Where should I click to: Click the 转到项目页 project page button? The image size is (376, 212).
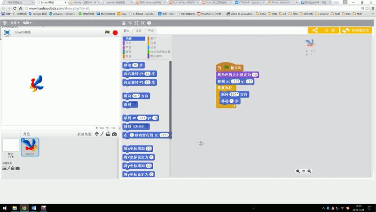click(356, 30)
